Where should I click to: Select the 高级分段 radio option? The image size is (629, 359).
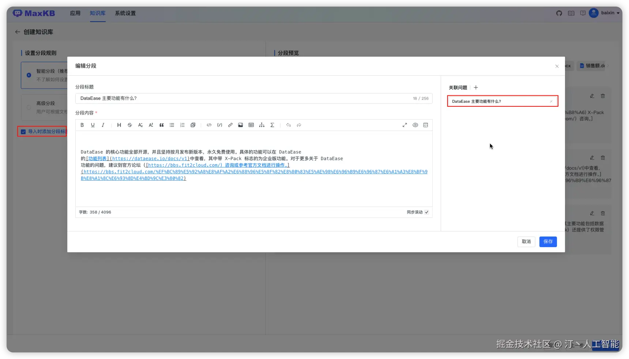tap(29, 107)
